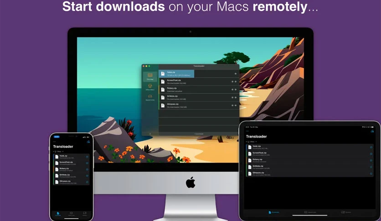381x221 pixels.
Task: Select Glimpses.zip row in Mac window
Action: pyautogui.click(x=199, y=105)
